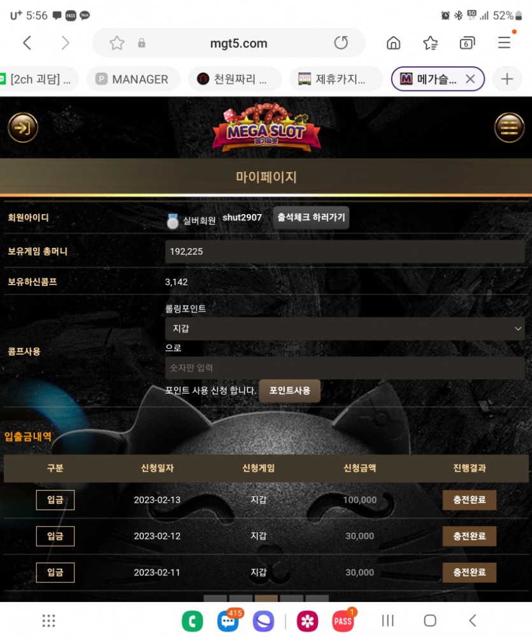Tap the 출석체크 하러가기 button
The image size is (532, 639).
pos(311,218)
